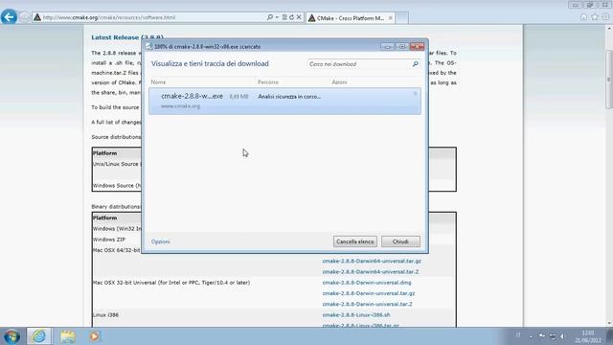The image size is (613, 345).
Task: Toggle the Compatibility View icon in address bar
Action: click(x=284, y=17)
